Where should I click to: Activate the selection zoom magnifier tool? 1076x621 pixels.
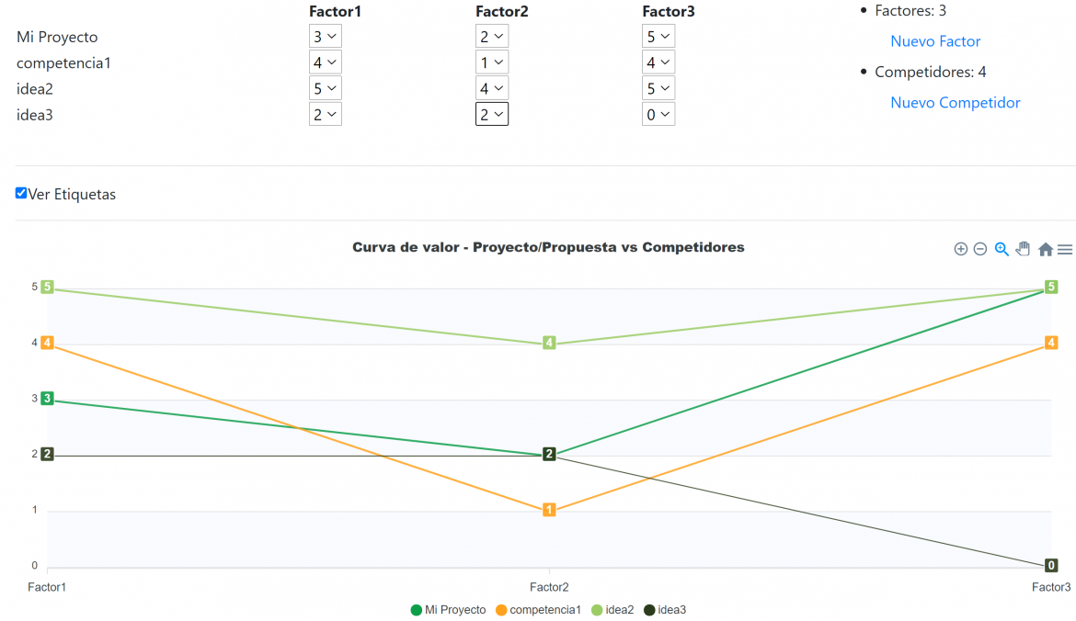click(x=1002, y=249)
